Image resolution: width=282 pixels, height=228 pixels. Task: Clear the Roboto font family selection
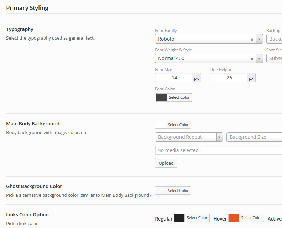252,39
